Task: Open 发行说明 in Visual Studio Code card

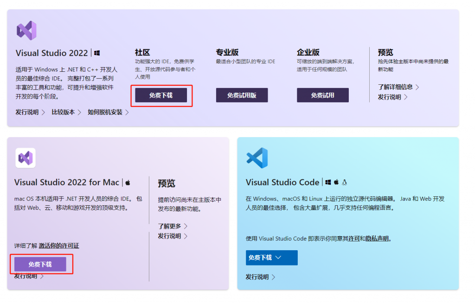Action: click(x=260, y=277)
